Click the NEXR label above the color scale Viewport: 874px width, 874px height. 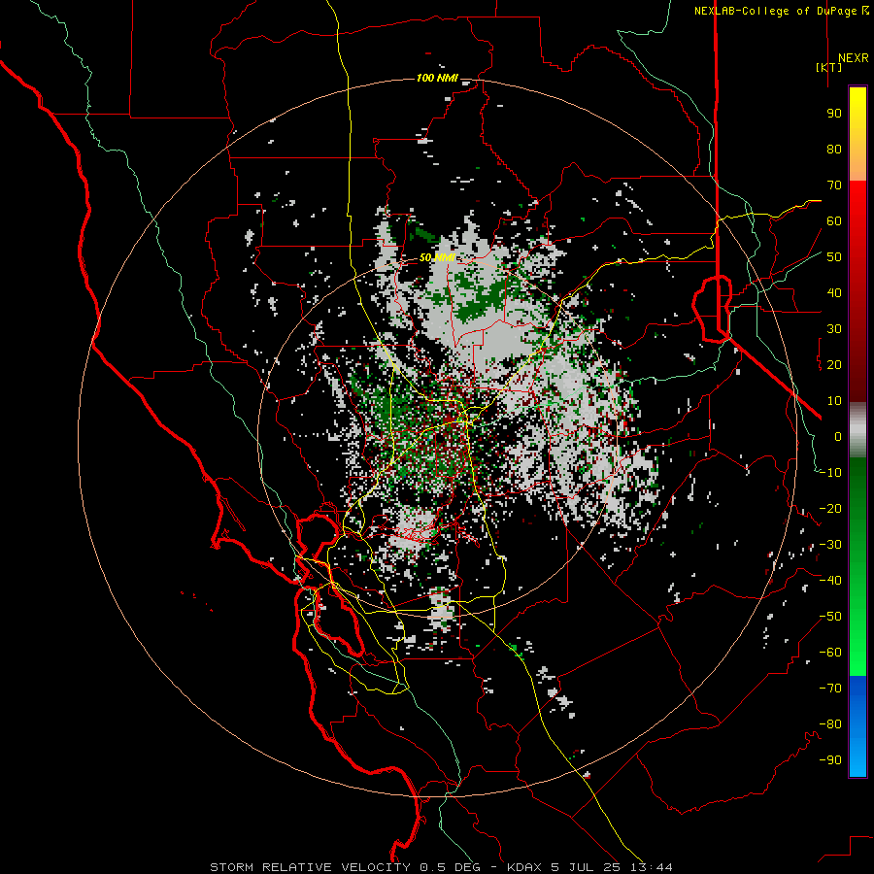click(x=853, y=58)
